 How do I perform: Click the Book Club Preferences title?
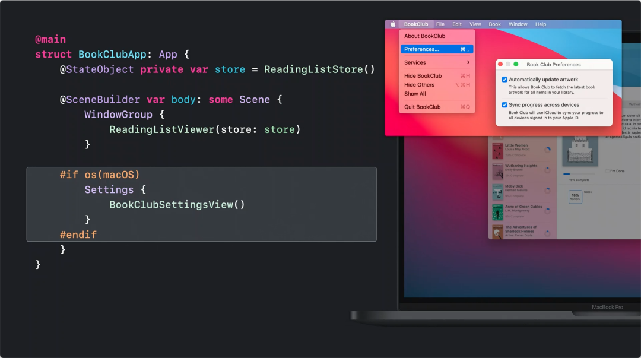554,65
